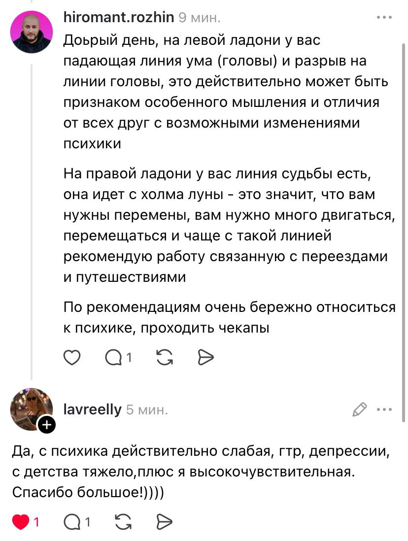Open three-dot menu on lavreelly's reply
Image resolution: width=408 pixels, height=541 pixels.
pos(384,409)
